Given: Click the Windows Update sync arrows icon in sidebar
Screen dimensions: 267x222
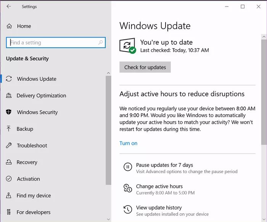Looking at the screenshot, I should 9,79.
